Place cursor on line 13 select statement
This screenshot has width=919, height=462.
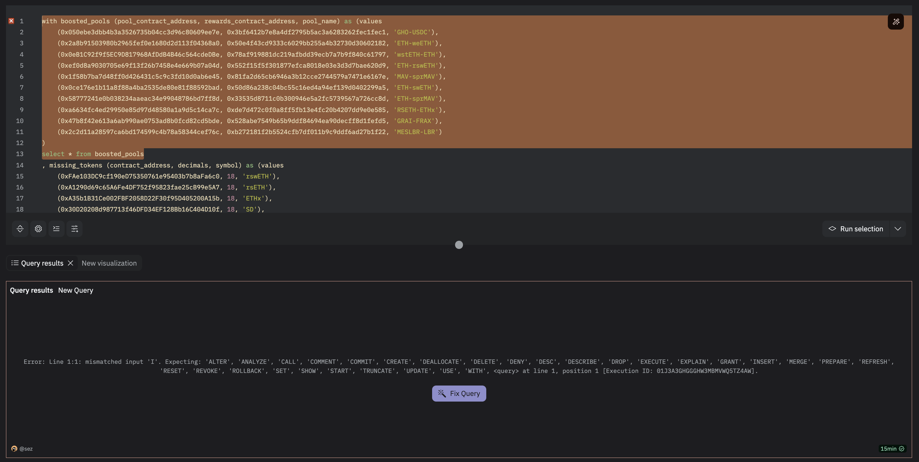coord(93,154)
